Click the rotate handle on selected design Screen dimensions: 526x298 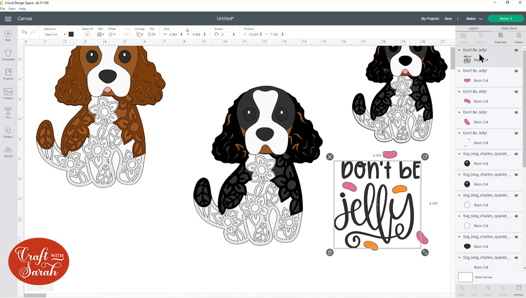click(x=425, y=157)
